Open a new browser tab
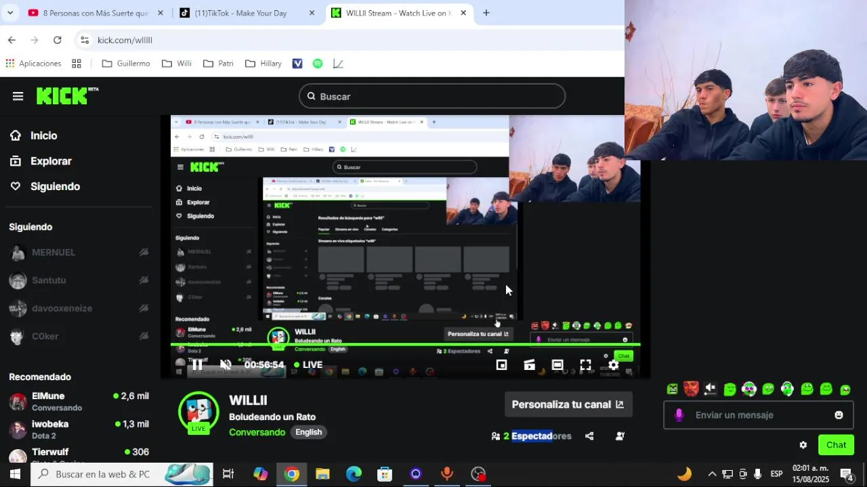The height and width of the screenshot is (487, 867). (486, 13)
